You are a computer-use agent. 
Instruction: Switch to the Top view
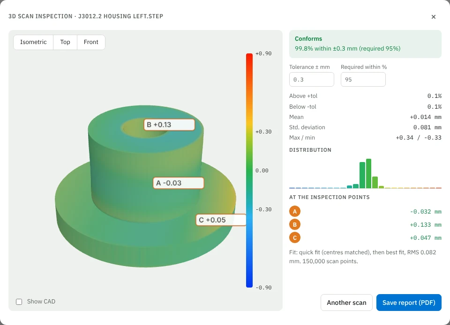(x=65, y=42)
